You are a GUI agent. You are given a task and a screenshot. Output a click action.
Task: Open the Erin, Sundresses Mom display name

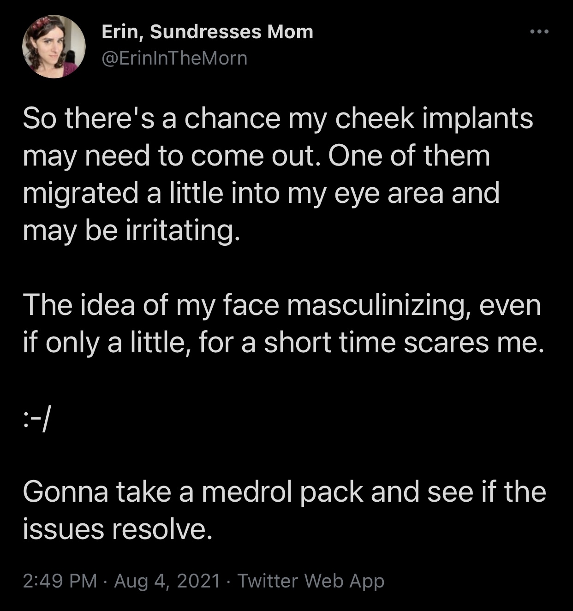pyautogui.click(x=207, y=32)
